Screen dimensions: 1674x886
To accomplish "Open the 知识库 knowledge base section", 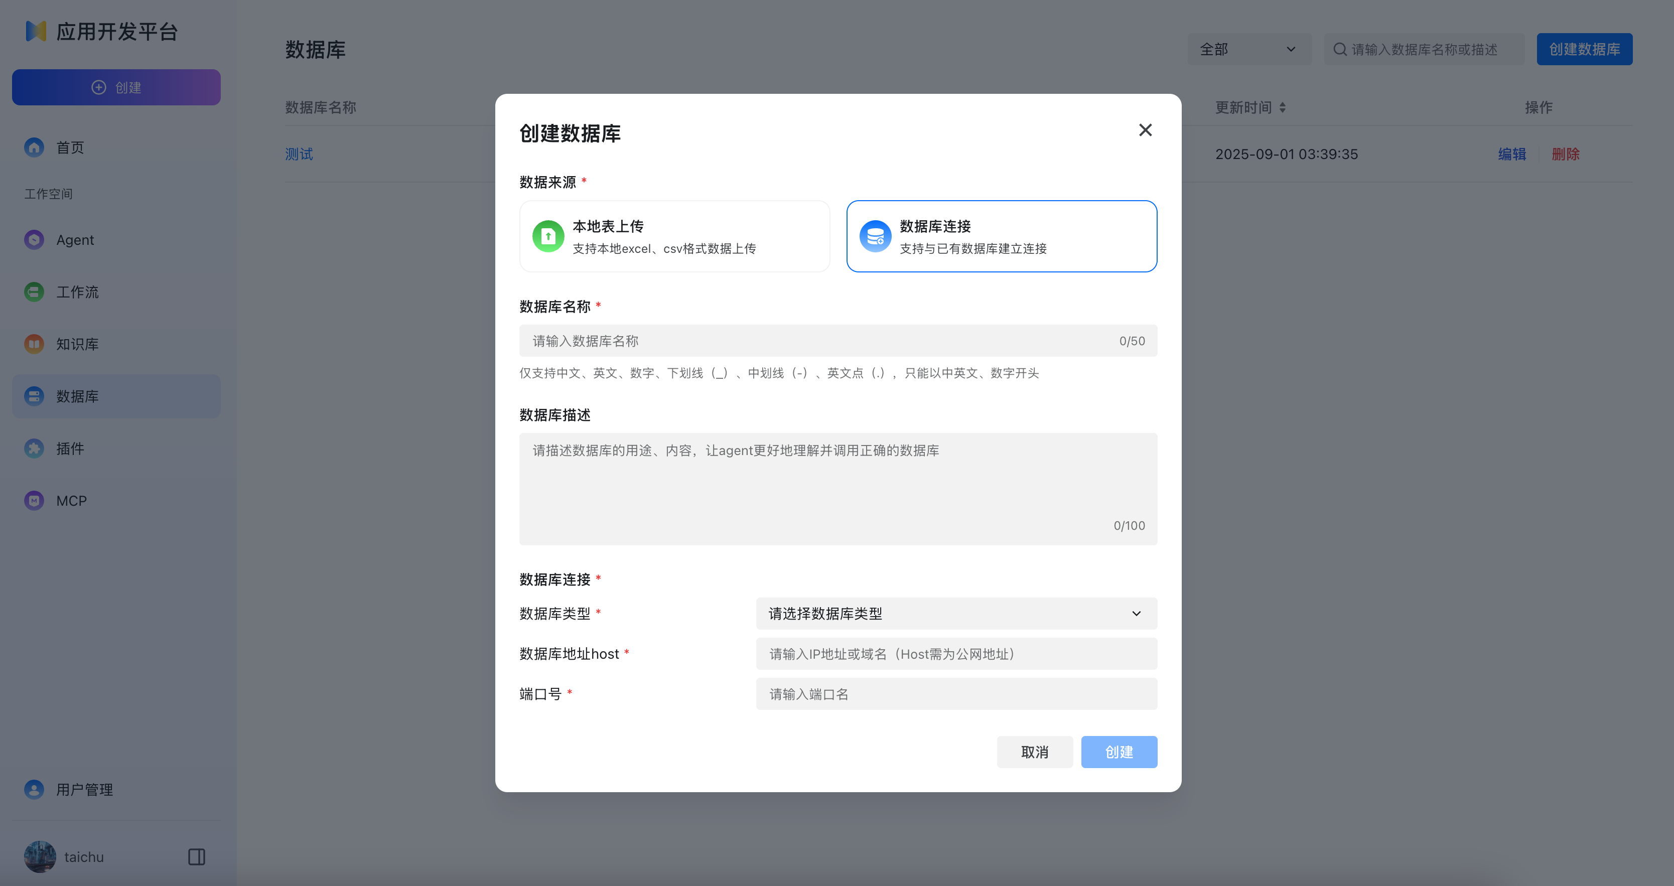I will click(77, 344).
